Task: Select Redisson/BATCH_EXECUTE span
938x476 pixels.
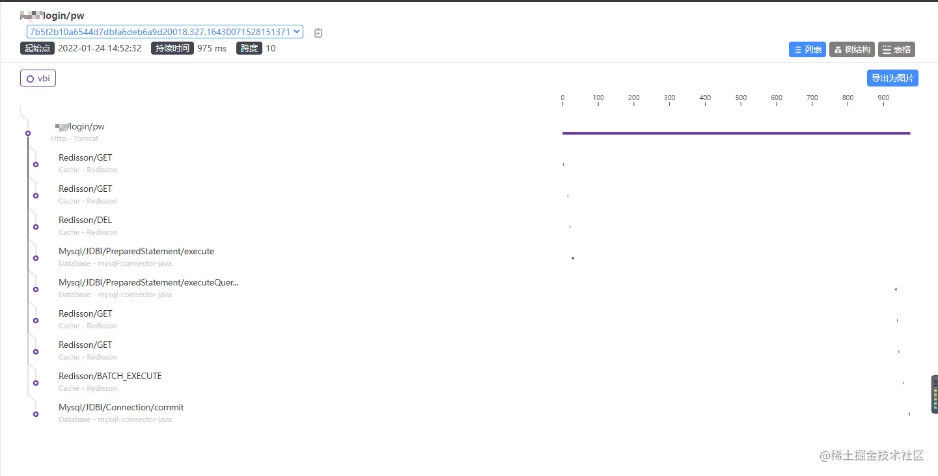Action: [x=110, y=377]
